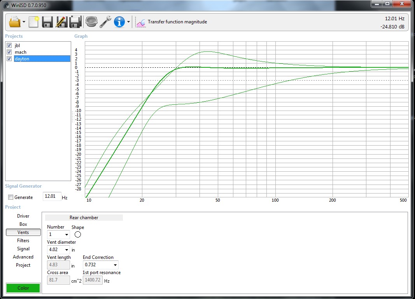Click the 1st port resonance field
Image resolution: width=415 pixels, height=299 pixels.
tap(93, 280)
